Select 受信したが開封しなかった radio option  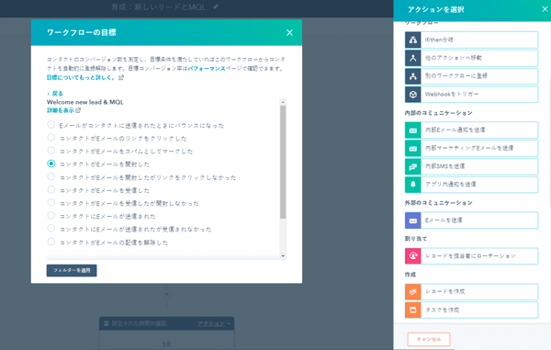51,203
